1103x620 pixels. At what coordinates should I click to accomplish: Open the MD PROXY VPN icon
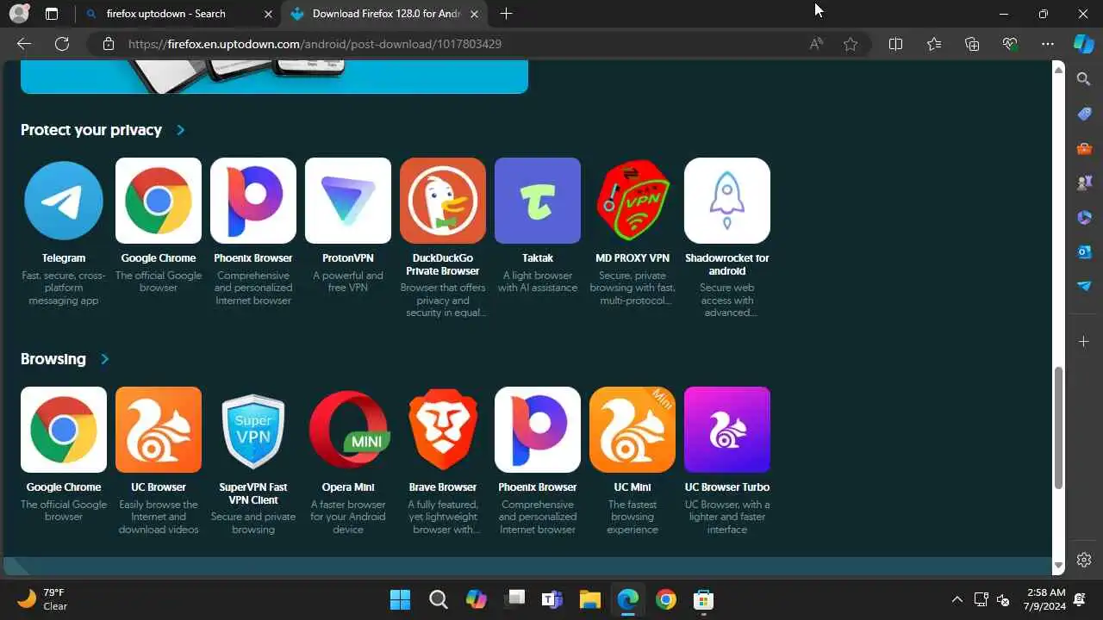(x=633, y=201)
